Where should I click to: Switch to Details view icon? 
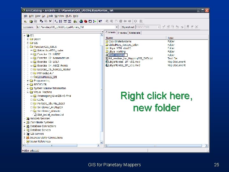(65, 21)
